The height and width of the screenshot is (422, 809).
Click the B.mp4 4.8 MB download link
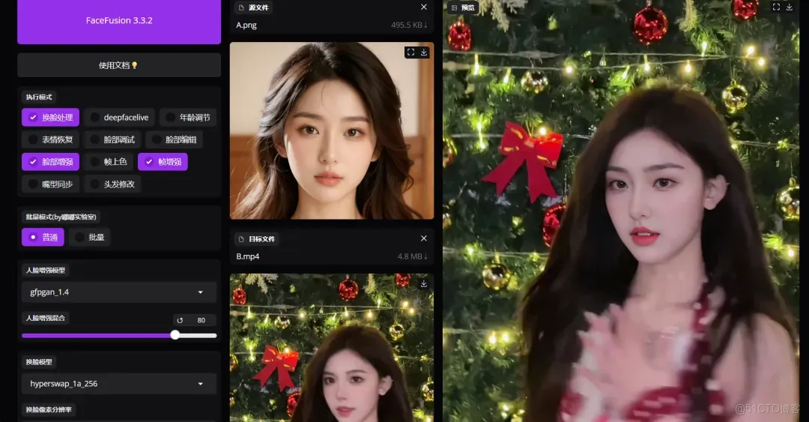pos(412,256)
